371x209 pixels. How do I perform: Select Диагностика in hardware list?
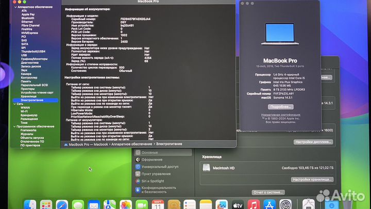[29, 63]
